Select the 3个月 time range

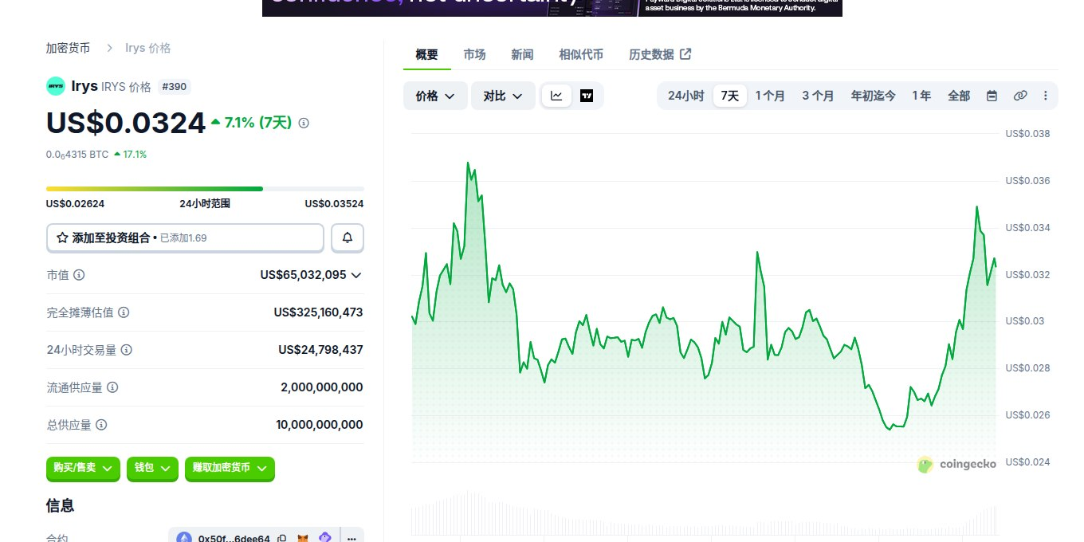818,96
